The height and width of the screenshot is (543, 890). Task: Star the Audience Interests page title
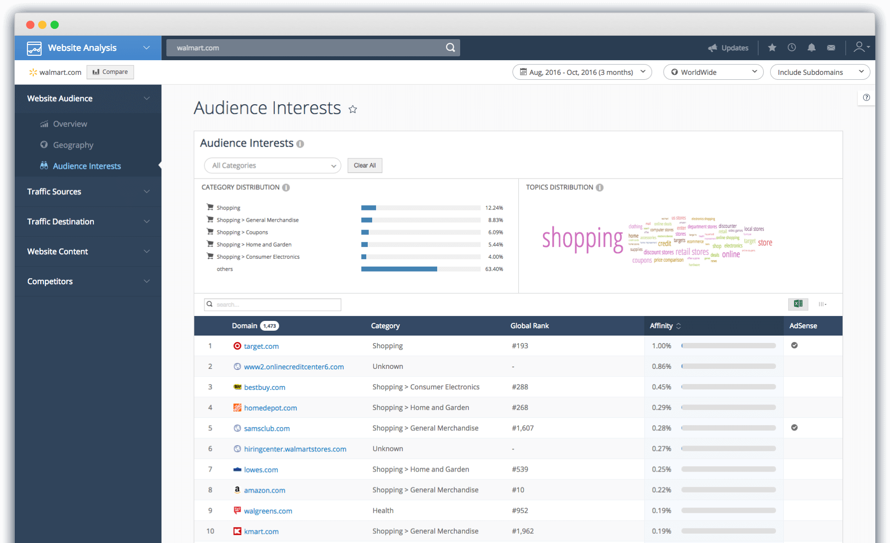pos(353,109)
